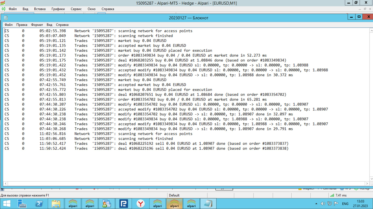The image size is (373, 209).
Task: Switch to the highlighted active alpari terminal
Action: 174,204
